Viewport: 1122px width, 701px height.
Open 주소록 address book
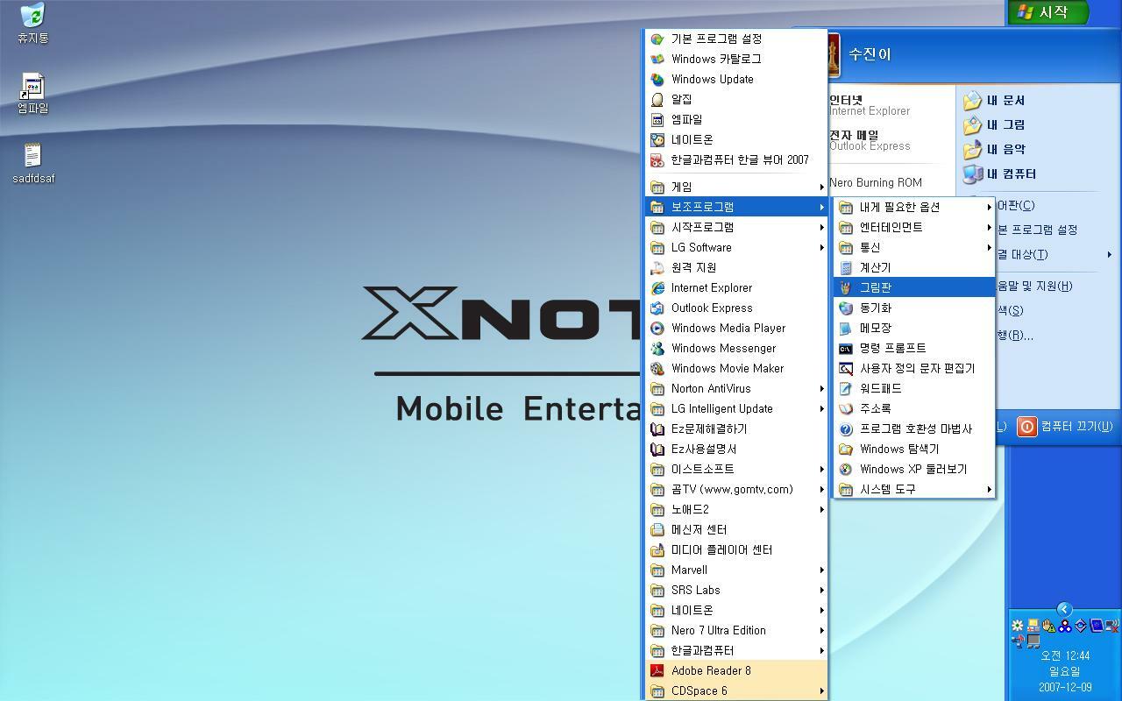[x=914, y=408]
